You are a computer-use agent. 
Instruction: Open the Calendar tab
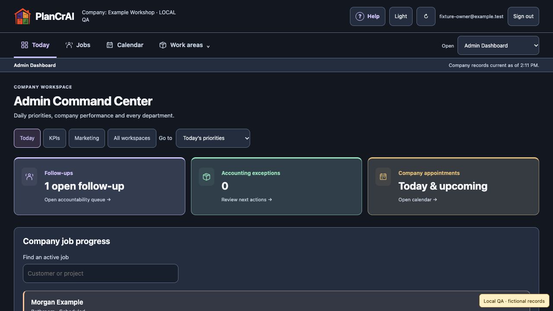125,45
